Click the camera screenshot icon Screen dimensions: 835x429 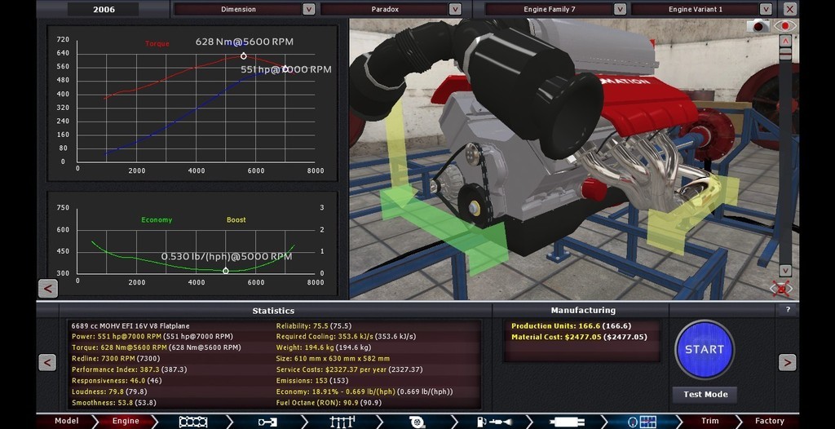pos(760,26)
